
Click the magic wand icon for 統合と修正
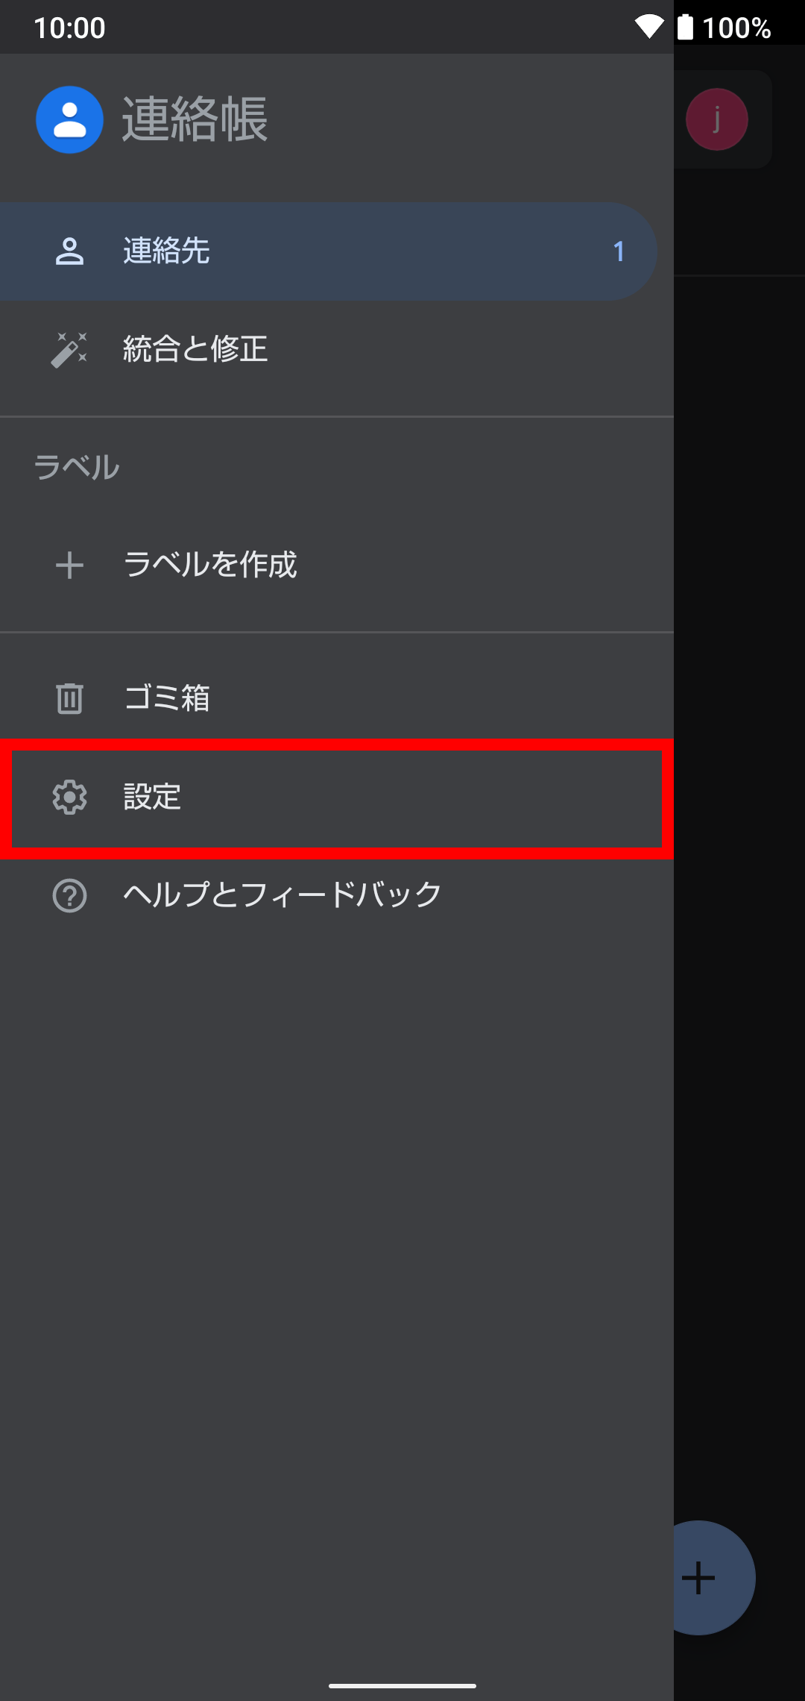click(x=69, y=349)
